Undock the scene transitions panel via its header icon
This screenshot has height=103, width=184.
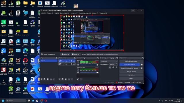[117, 58]
